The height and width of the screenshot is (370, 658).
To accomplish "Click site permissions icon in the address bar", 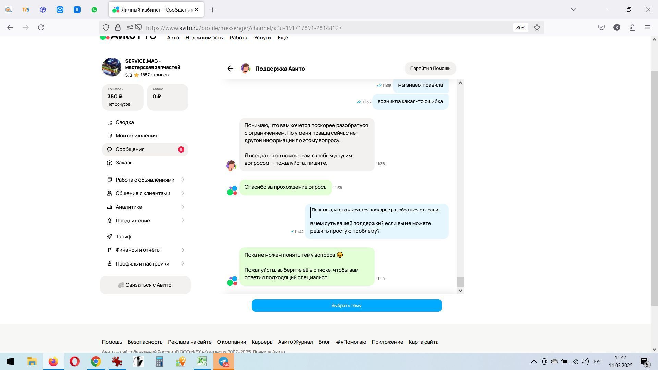I will (x=130, y=28).
